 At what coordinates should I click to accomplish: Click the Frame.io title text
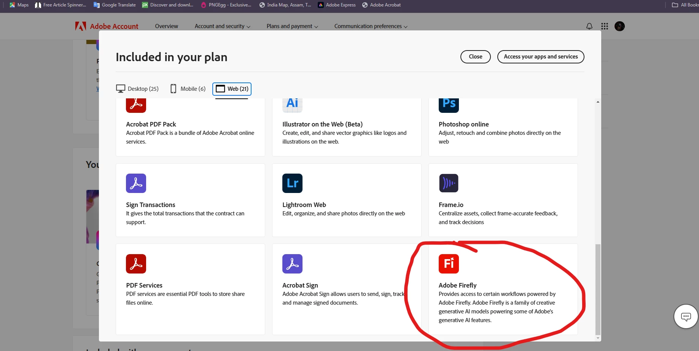click(x=451, y=205)
